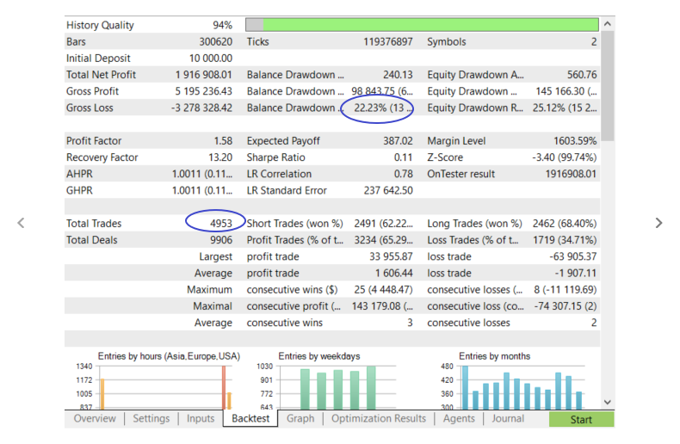680x444 pixels.
Task: Click the Z-Score value -3.40 (99.74%)
Action: pyautogui.click(x=564, y=157)
